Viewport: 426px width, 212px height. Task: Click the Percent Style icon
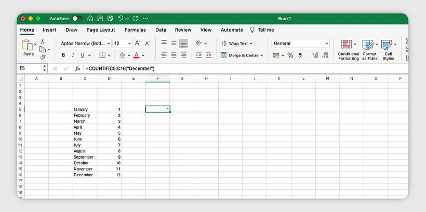pyautogui.click(x=290, y=55)
